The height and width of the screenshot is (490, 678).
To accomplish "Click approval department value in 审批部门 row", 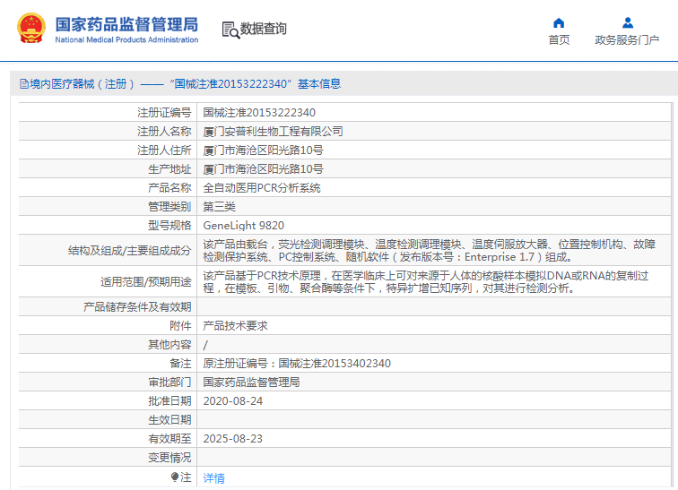I will pos(252,383).
